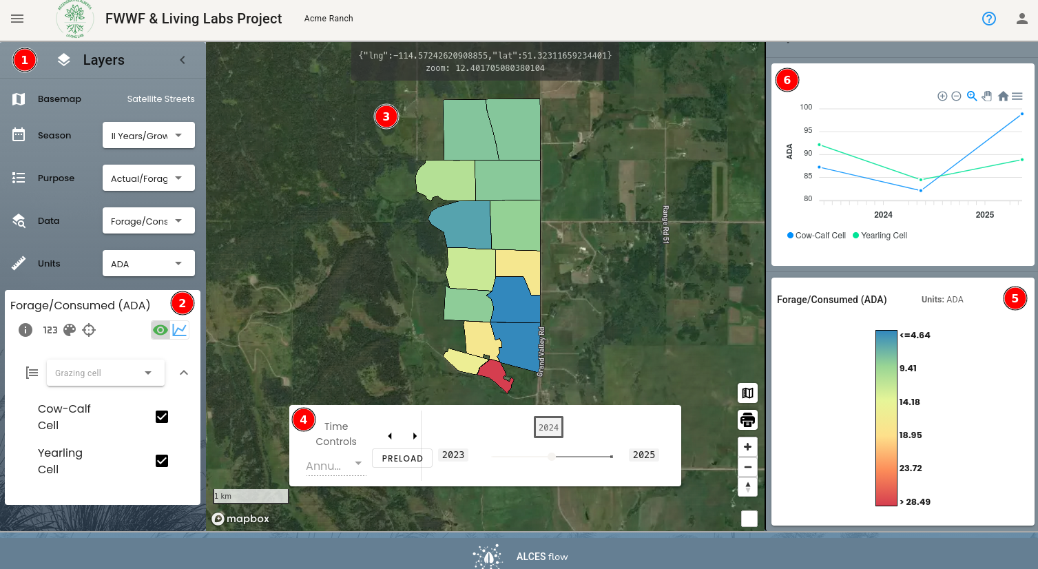The width and height of the screenshot is (1038, 569).
Task: Click the 2024 current year field
Action: point(549,427)
